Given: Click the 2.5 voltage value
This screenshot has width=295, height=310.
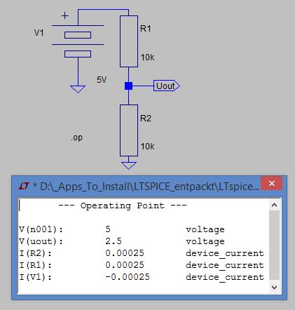Looking at the screenshot, I should coord(114,241).
